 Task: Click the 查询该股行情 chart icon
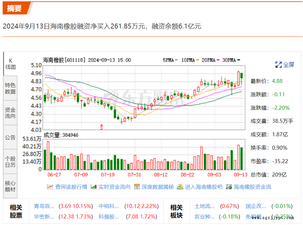coord(50,187)
